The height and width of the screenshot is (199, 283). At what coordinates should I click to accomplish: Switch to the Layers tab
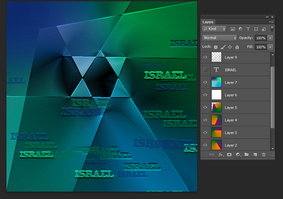point(208,22)
